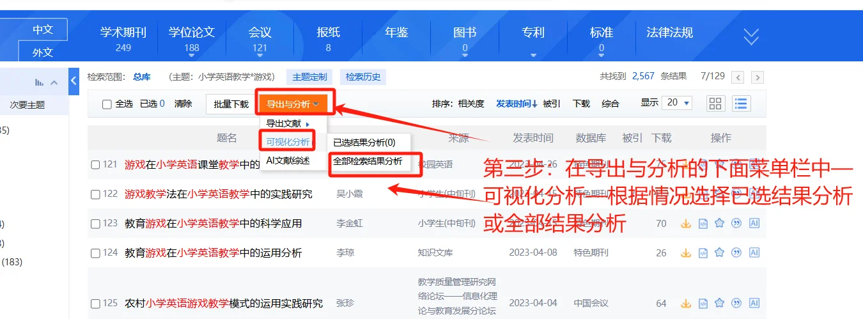The height and width of the screenshot is (319, 863).
Task: Favorite the article in row 125
Action: tap(719, 303)
